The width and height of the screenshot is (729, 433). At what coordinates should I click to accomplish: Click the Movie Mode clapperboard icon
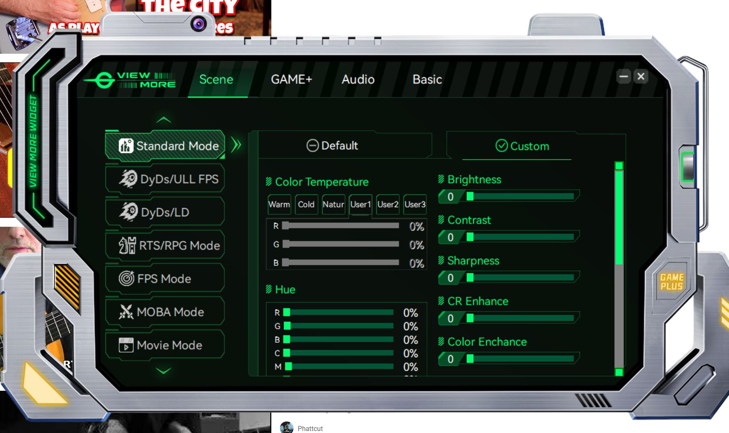pyautogui.click(x=126, y=345)
